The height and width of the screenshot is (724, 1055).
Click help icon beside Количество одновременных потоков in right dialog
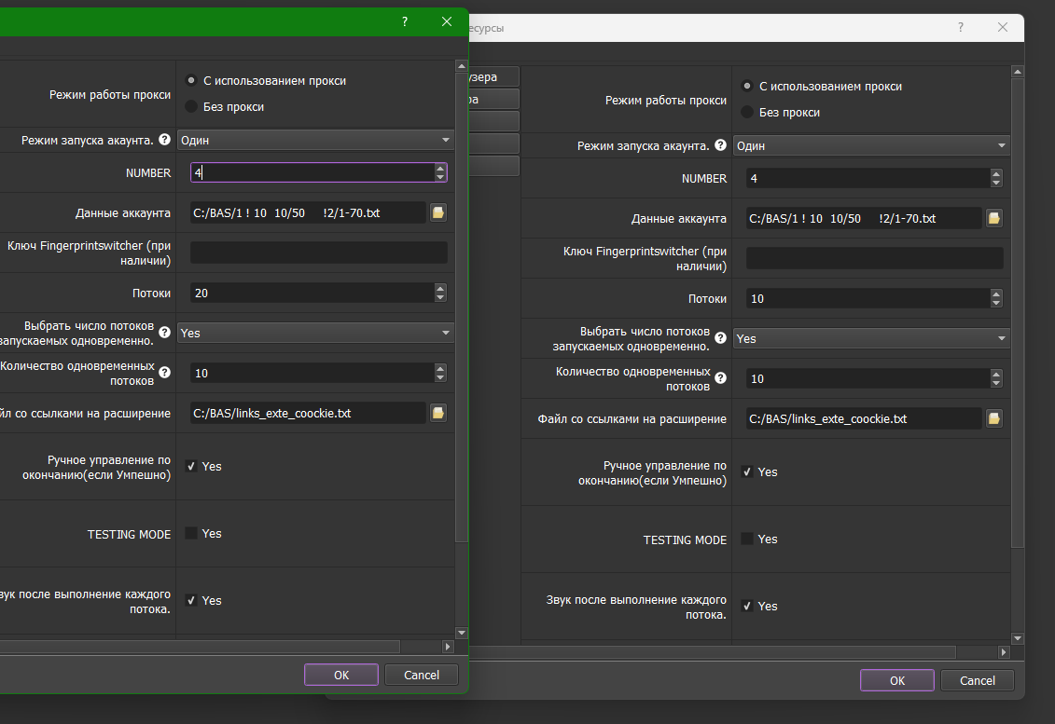pos(720,378)
